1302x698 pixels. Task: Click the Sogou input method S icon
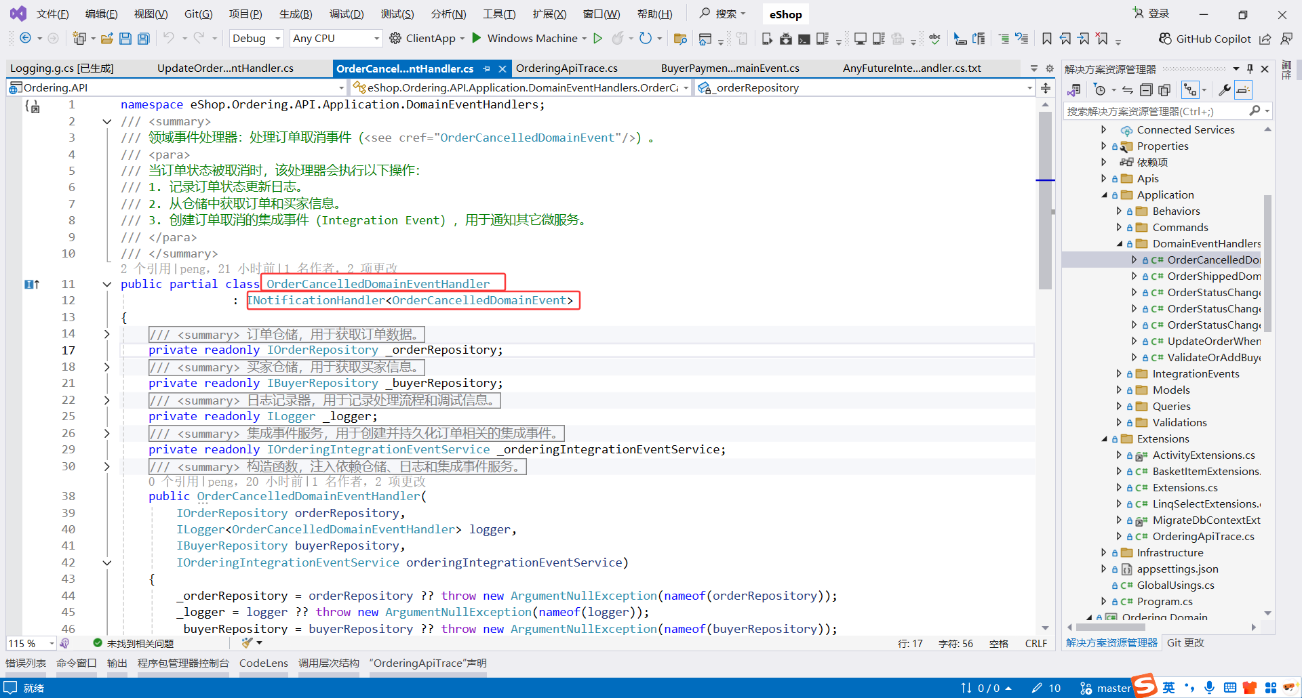pyautogui.click(x=1145, y=686)
